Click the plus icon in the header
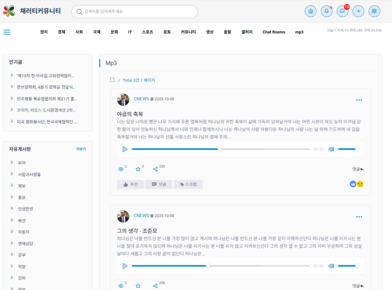Viewport: 392px width, 290px height. coord(358,11)
